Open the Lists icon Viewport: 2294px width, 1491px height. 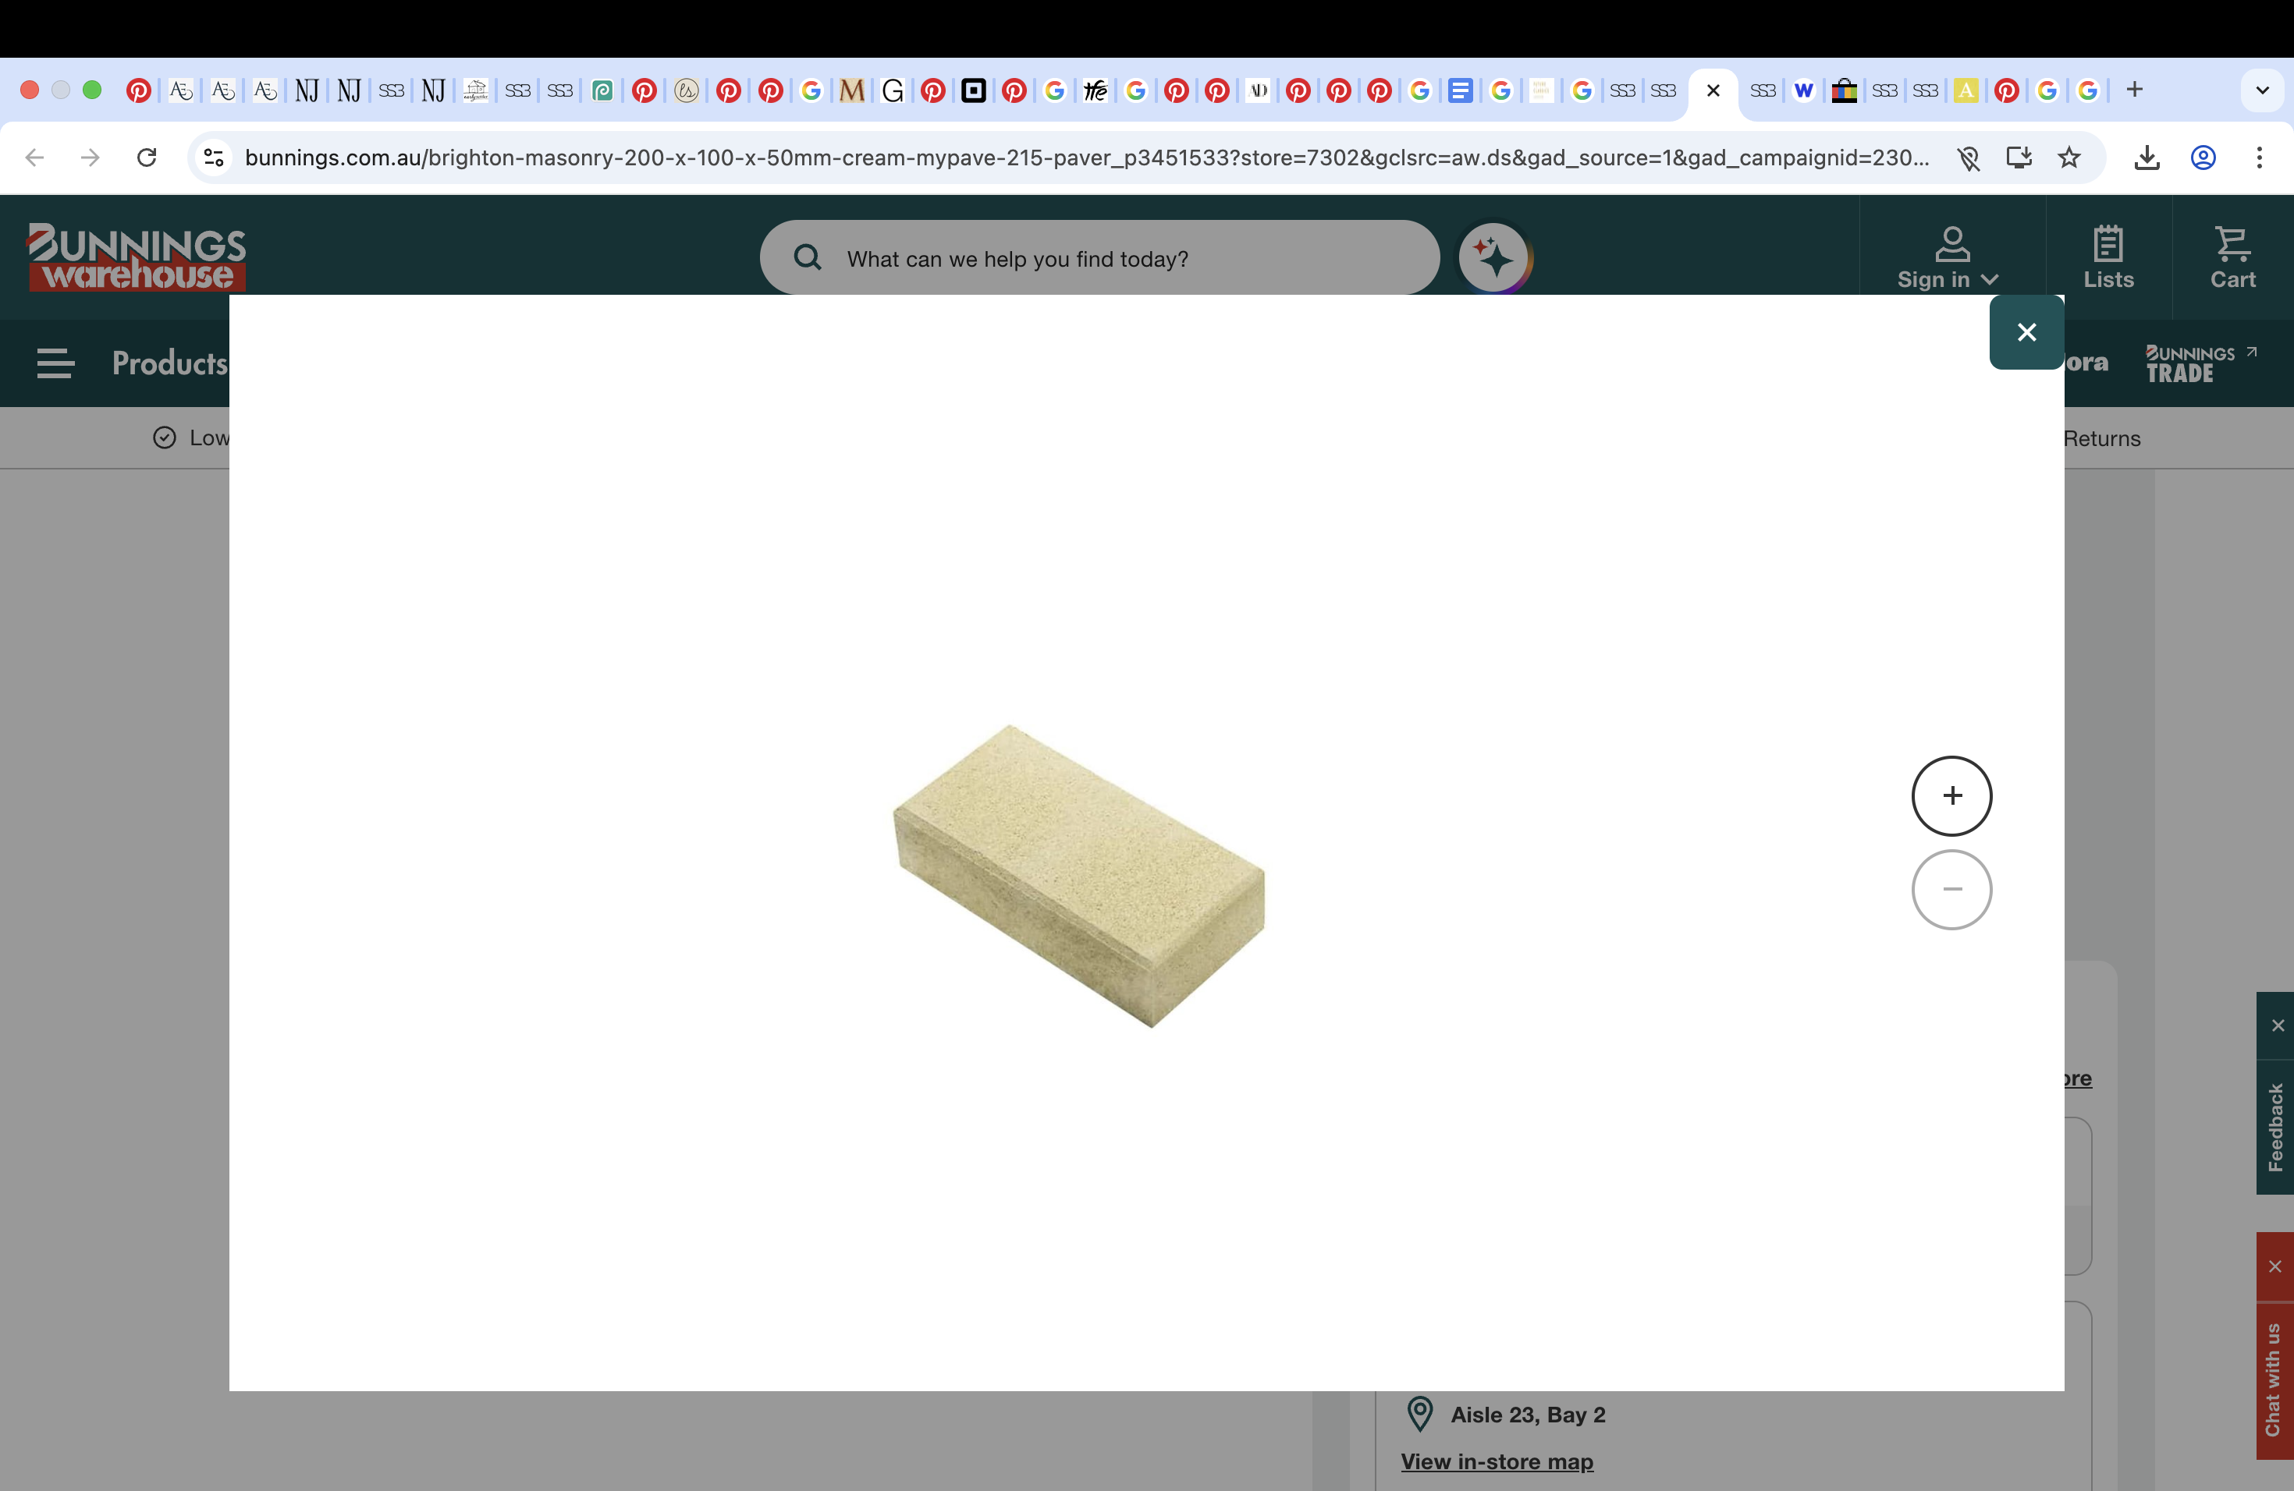coord(2108,257)
